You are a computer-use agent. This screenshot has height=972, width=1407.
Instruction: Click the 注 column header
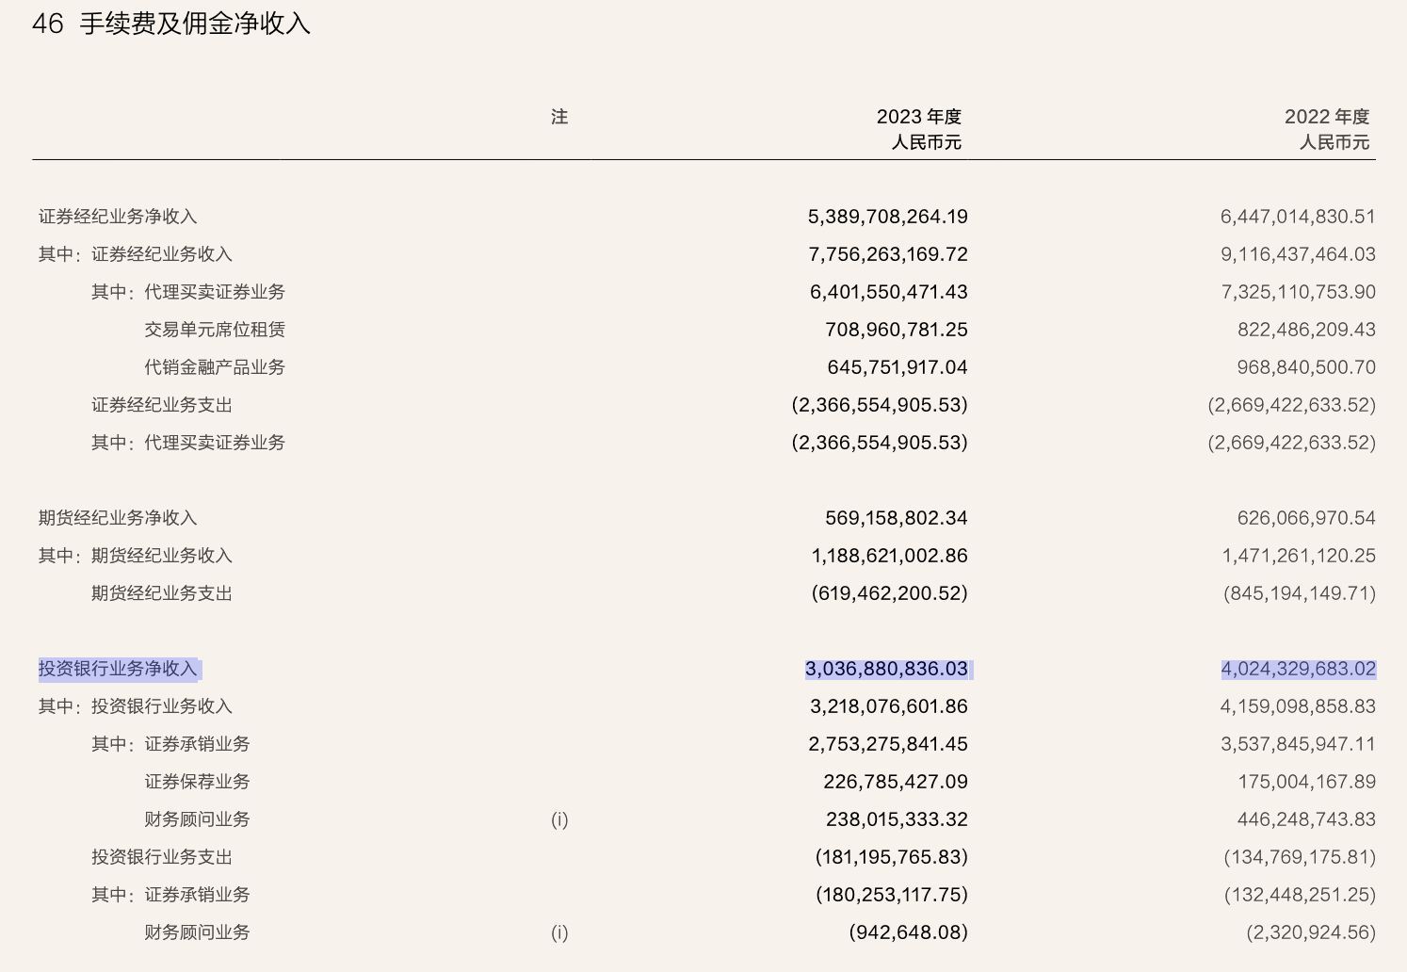559,117
